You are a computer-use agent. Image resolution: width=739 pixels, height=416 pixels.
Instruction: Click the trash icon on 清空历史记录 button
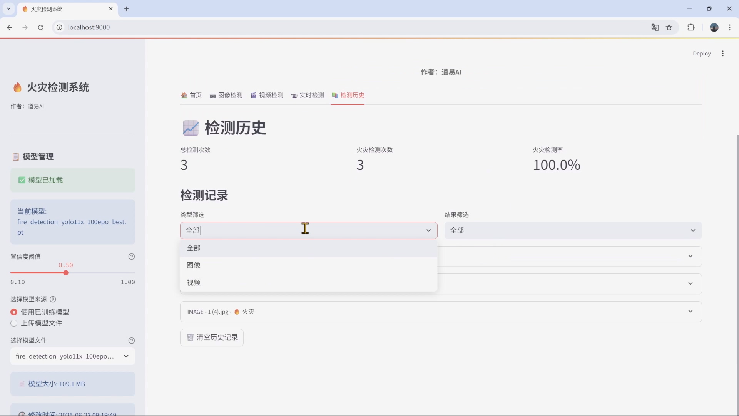pos(190,337)
